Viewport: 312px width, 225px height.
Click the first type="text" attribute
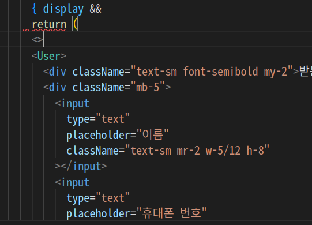coord(98,119)
